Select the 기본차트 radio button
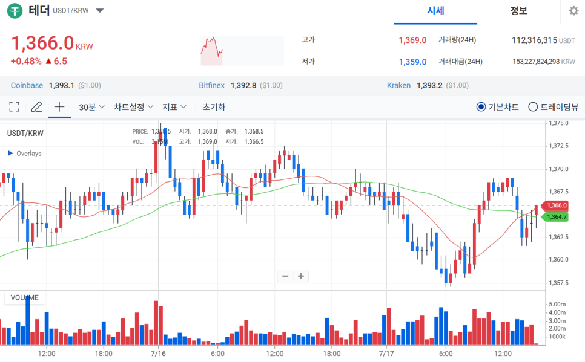This screenshot has width=585, height=362. click(481, 107)
